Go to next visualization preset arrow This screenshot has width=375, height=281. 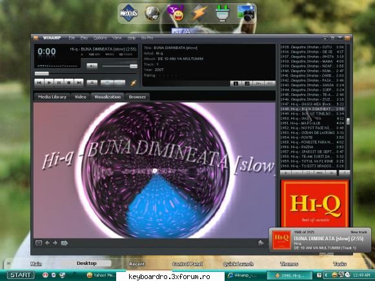coord(55,243)
